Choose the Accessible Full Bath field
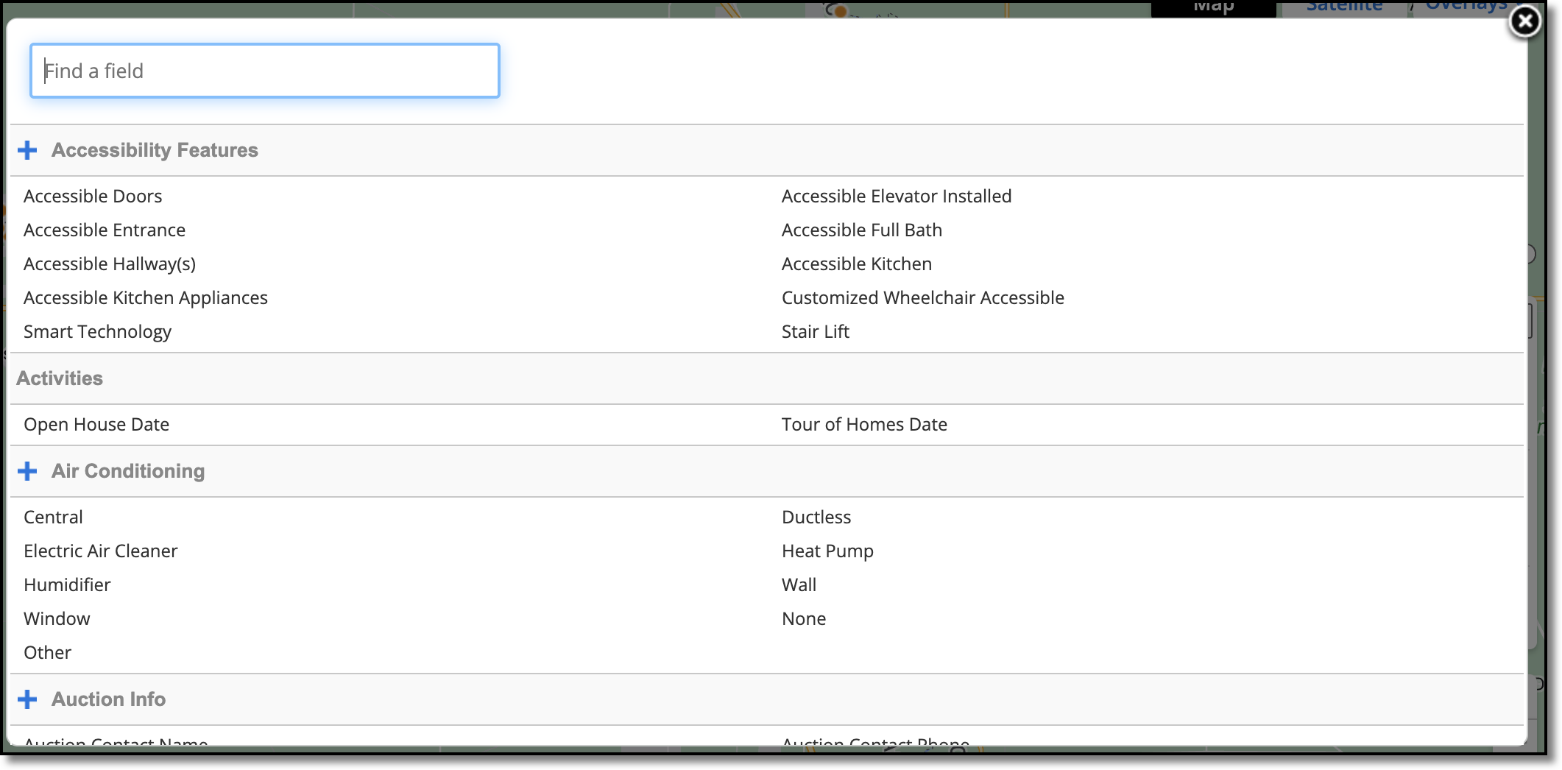The width and height of the screenshot is (1562, 770). (x=862, y=230)
